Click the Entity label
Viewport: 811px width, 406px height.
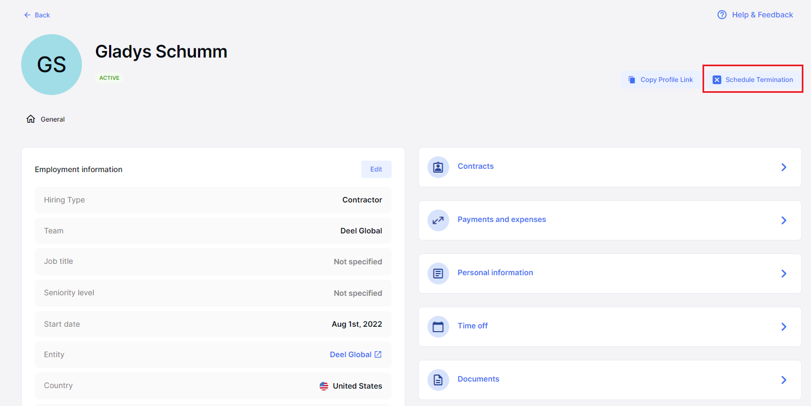(54, 354)
